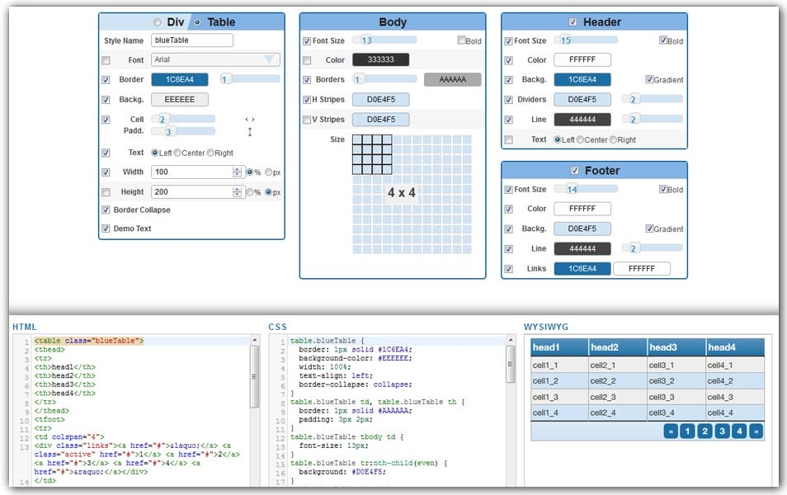Enable V Stripes in the Body panel
The height and width of the screenshot is (495, 787).
[305, 119]
